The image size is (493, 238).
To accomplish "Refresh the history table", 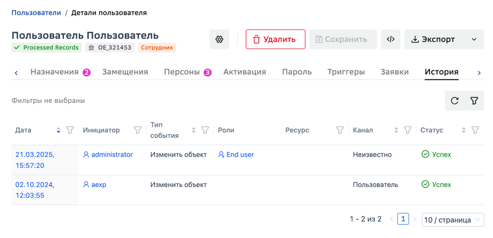I will click(454, 101).
